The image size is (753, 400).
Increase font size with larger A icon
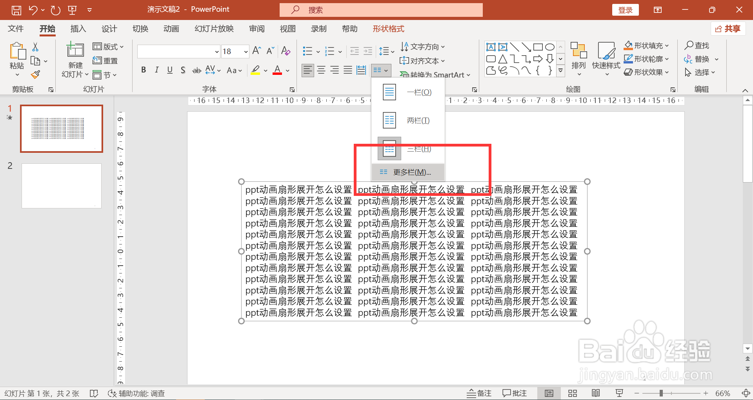pos(257,51)
